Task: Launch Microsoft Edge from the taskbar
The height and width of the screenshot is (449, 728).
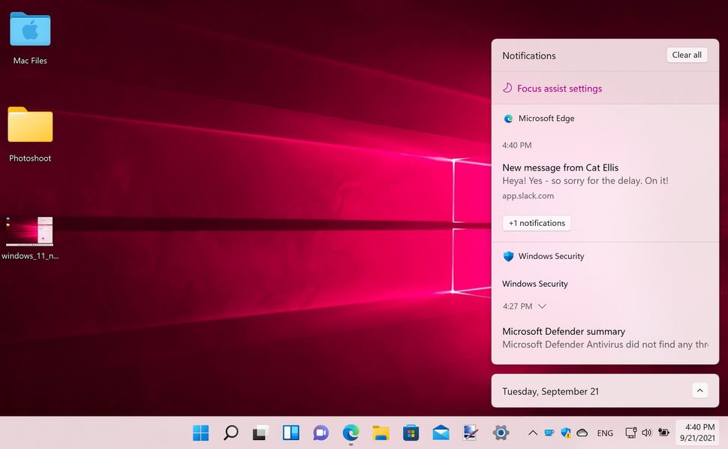Action: (350, 432)
